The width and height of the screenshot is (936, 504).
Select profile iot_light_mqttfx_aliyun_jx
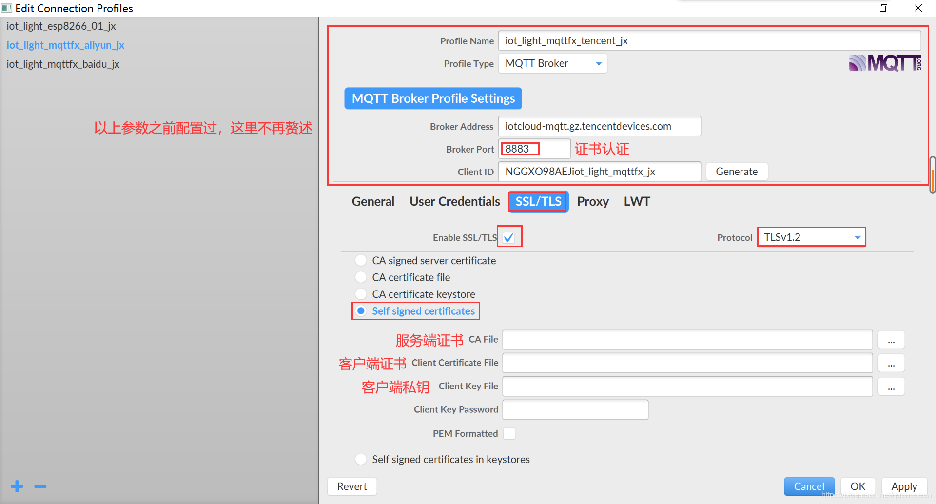65,45
